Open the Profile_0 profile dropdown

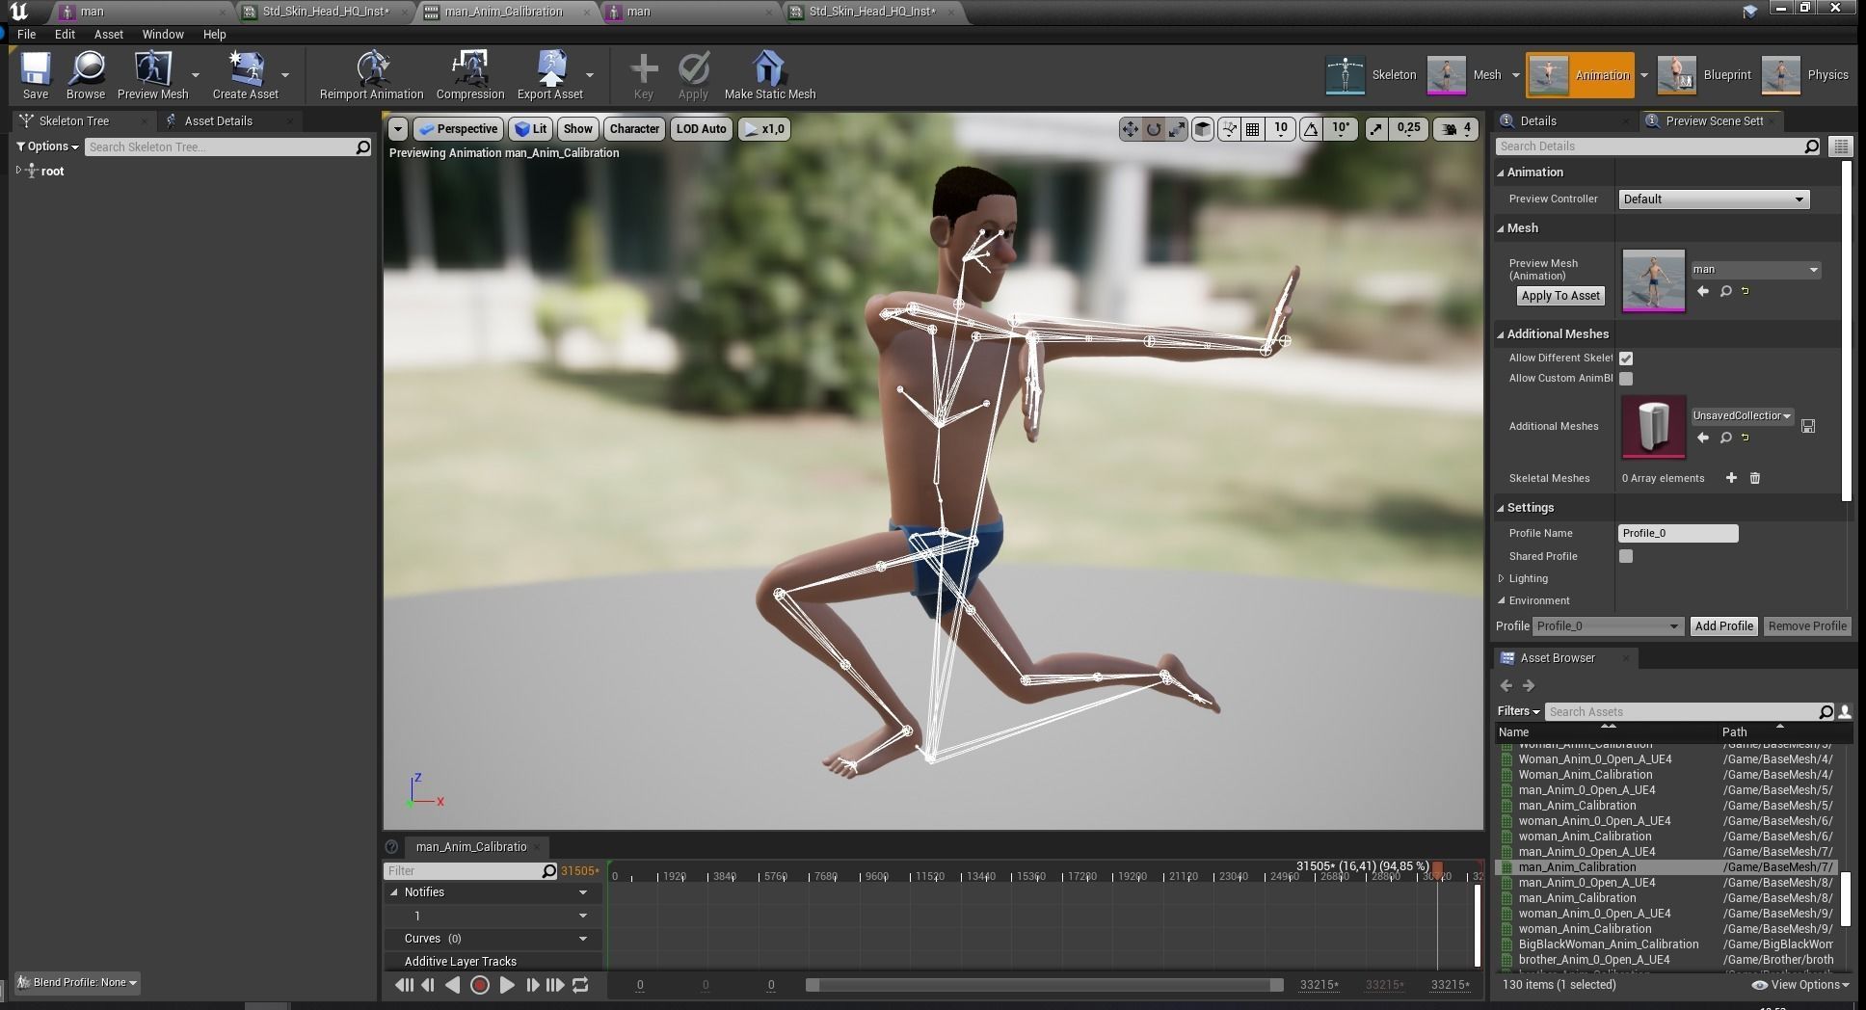tap(1608, 626)
